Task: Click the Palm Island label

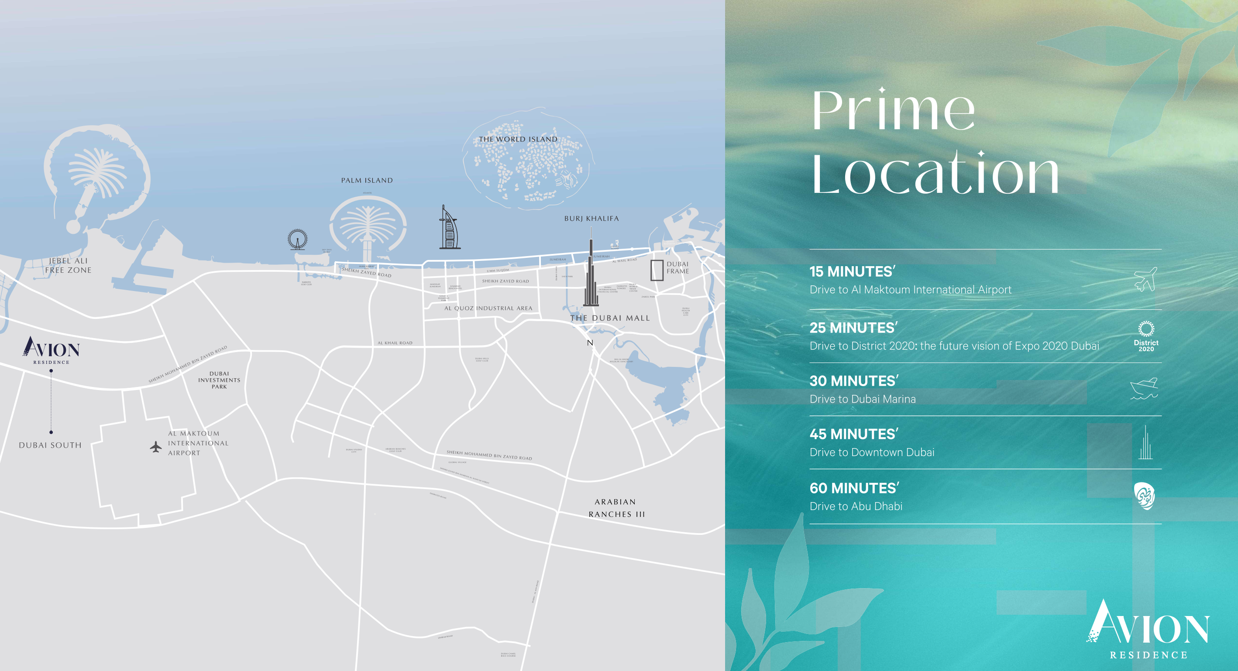Action: coord(367,181)
